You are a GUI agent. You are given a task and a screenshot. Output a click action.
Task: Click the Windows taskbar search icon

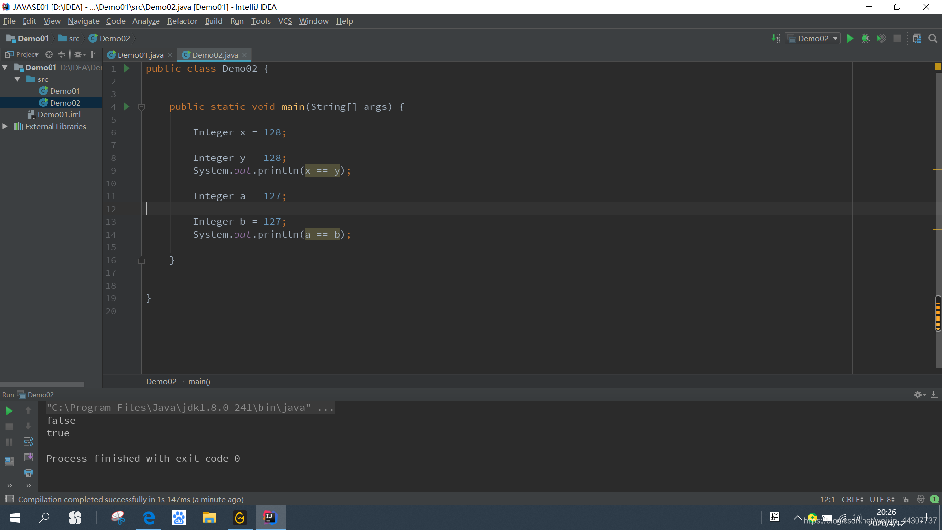[x=45, y=518]
